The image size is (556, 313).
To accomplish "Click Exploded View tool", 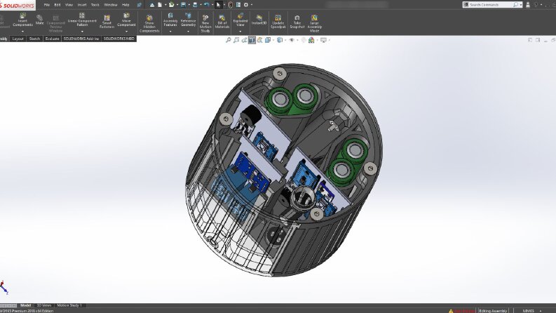I will point(240,20).
